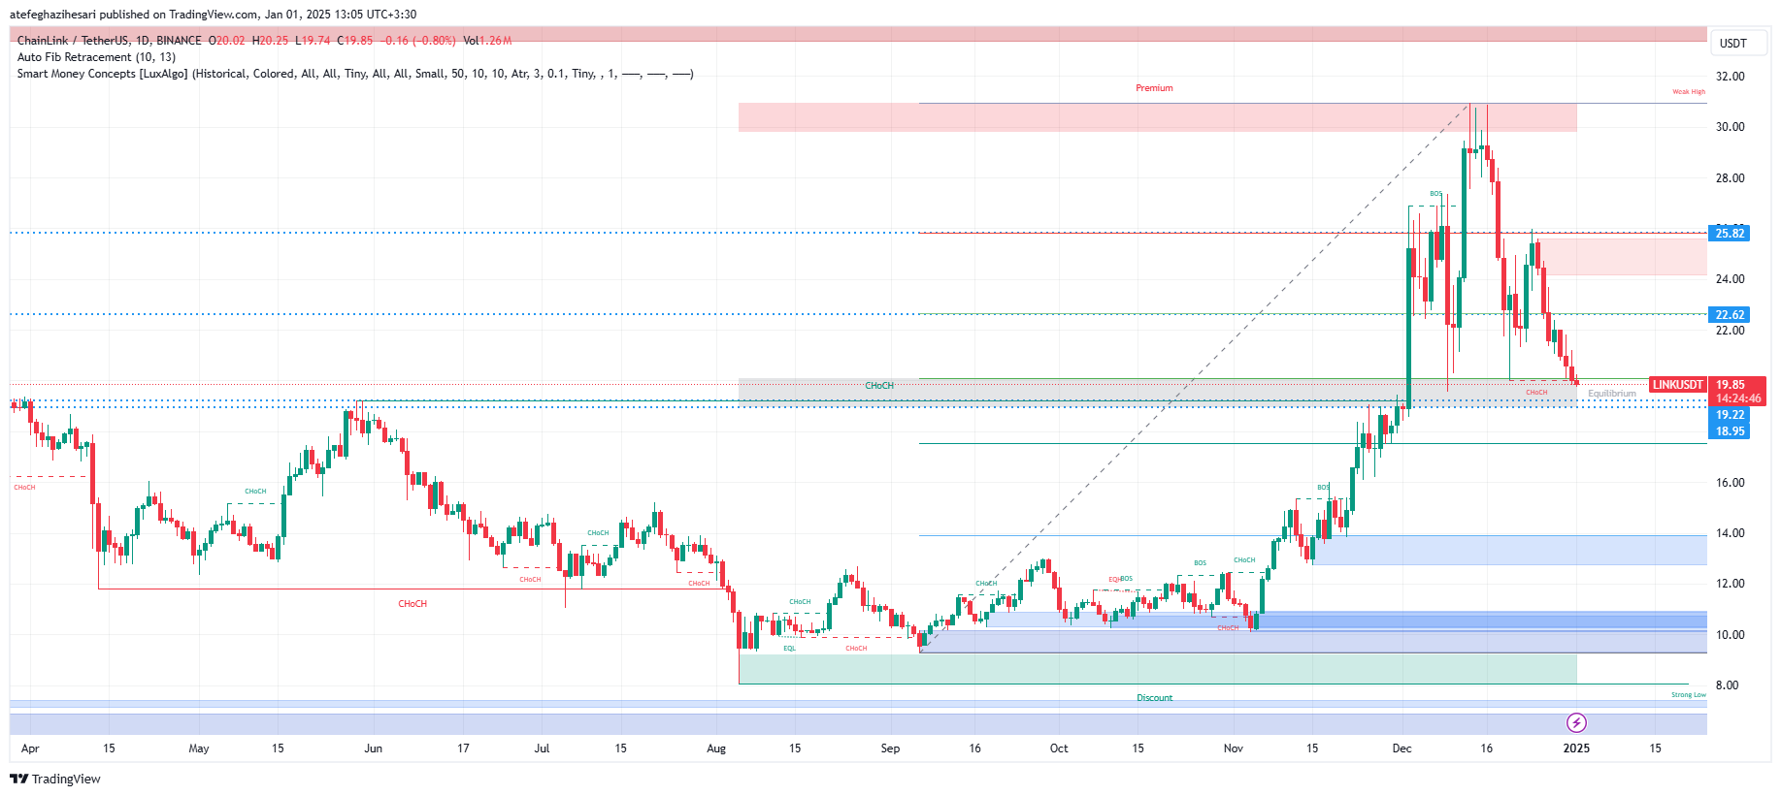Viewport: 1781px width, 796px height.
Task: Click the countdown timer 14:24:46 label
Action: [1737, 398]
